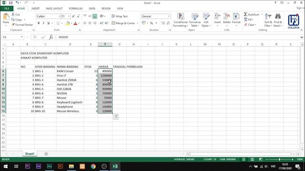Increase the cell indent
This screenshot has width=305, height=171.
pyautogui.click(x=106, y=23)
